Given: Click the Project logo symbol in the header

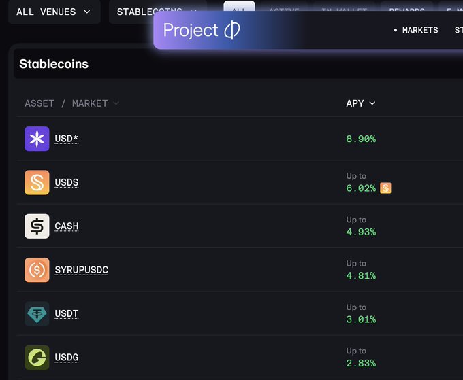Looking at the screenshot, I should [x=232, y=30].
